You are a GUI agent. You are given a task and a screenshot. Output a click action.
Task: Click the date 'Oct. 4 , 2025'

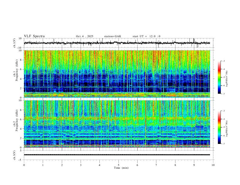pyautogui.click(x=85, y=36)
